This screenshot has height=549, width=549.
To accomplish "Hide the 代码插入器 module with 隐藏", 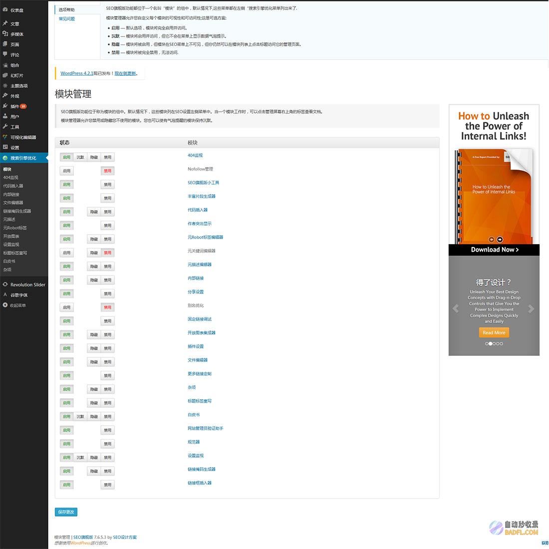I will tap(94, 212).
